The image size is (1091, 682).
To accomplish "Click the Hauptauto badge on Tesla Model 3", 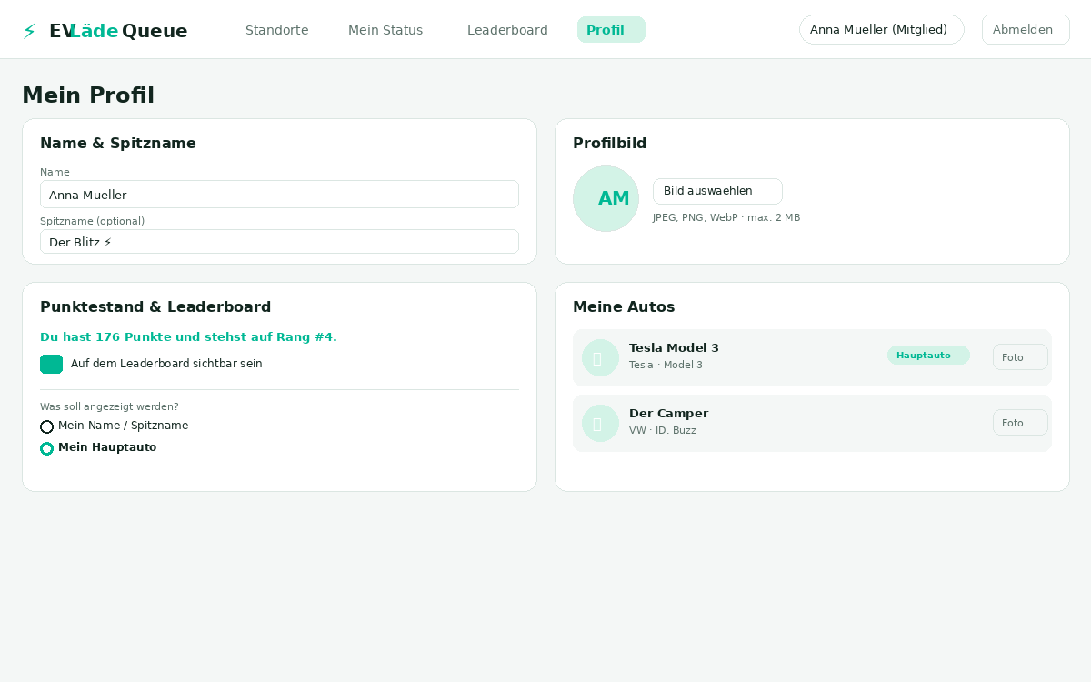I will [x=928, y=356].
